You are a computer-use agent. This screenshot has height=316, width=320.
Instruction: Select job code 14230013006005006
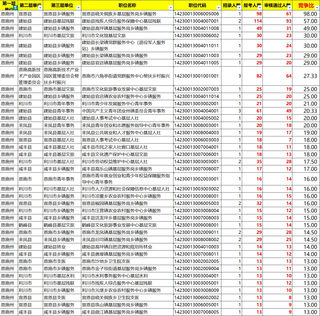(197, 14)
